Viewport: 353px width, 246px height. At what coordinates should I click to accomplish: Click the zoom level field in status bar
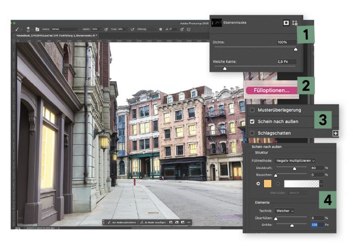(18, 228)
